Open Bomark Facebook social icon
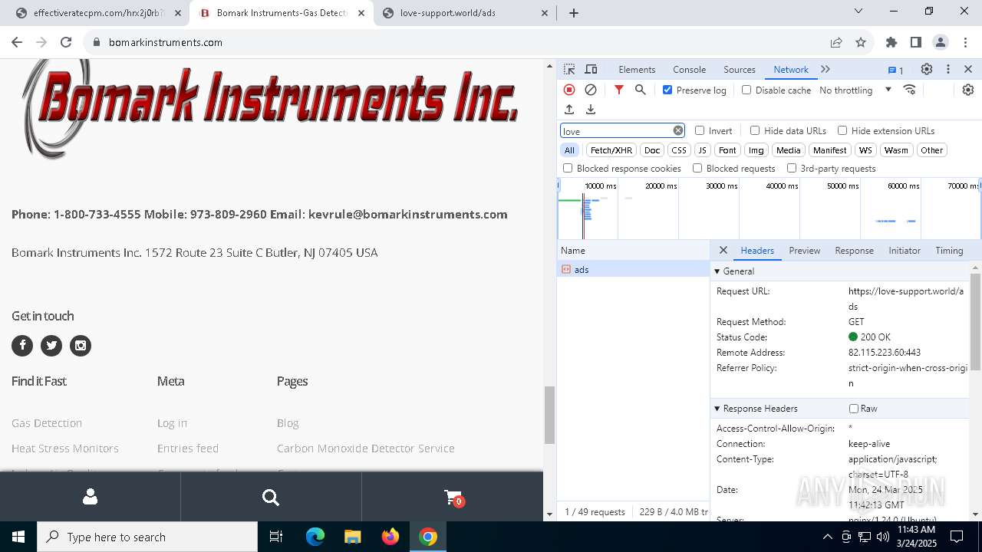982x552 pixels. (22, 346)
